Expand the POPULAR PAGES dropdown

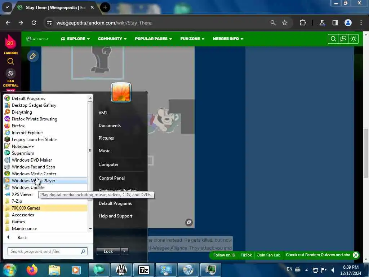pyautogui.click(x=154, y=39)
